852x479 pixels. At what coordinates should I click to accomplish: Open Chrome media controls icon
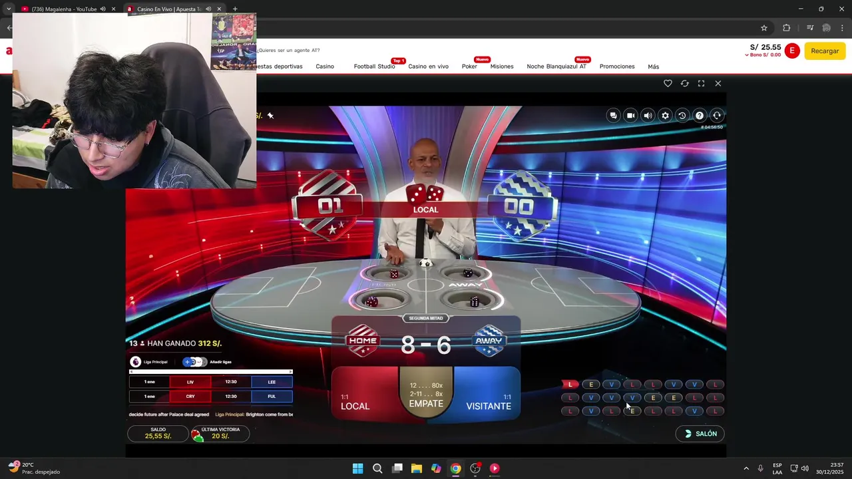pos(809,28)
